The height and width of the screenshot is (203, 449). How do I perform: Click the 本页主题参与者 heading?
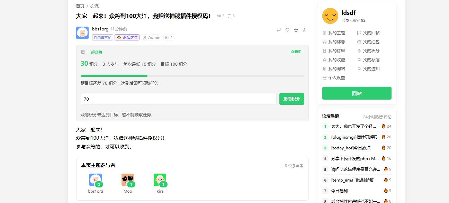coord(98,166)
